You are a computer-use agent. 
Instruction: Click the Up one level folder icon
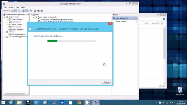pos(12,11)
